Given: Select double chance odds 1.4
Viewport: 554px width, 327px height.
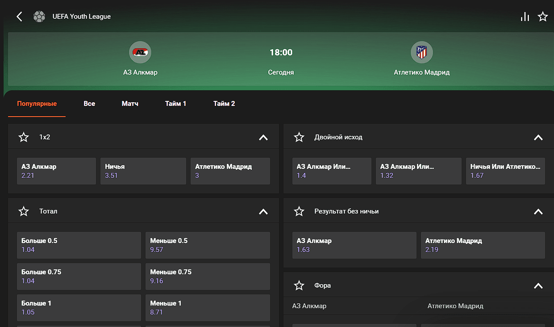Looking at the screenshot, I should tap(332, 171).
